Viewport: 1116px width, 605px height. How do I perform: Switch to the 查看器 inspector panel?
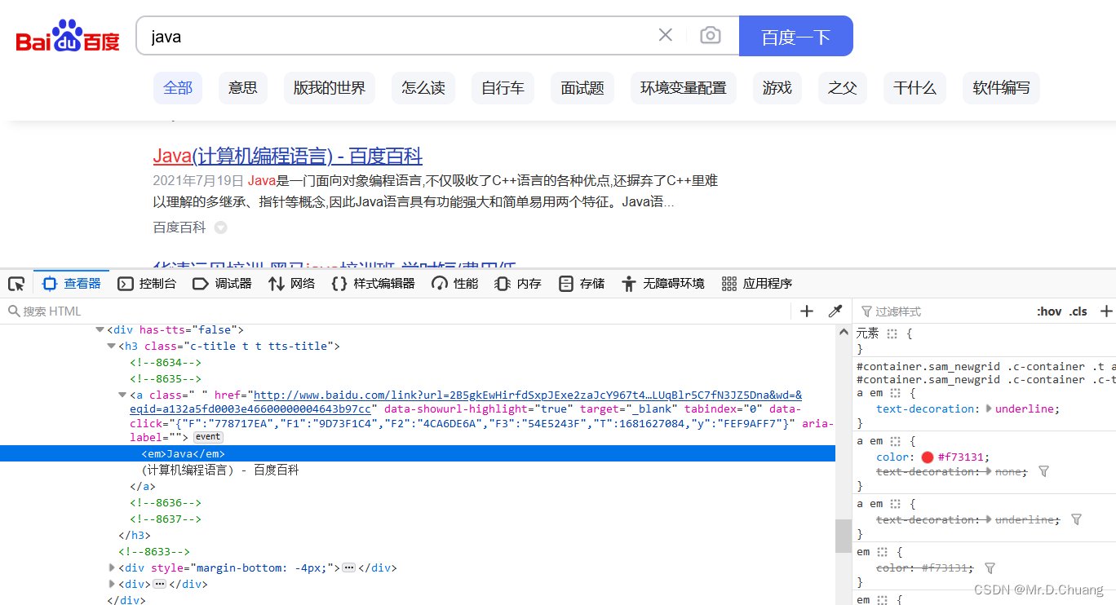coord(72,284)
